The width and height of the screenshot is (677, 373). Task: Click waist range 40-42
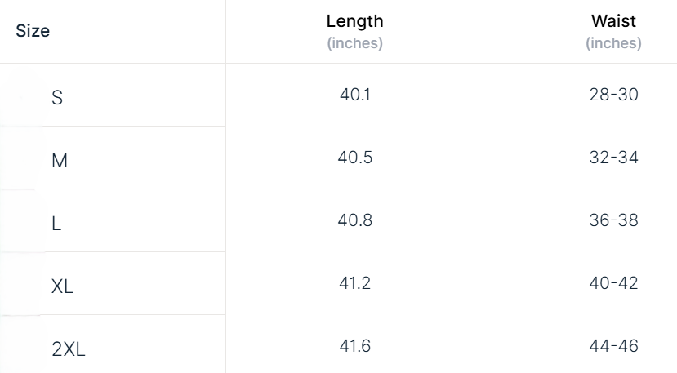[613, 283]
